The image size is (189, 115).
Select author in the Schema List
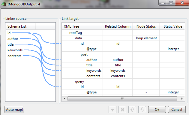coord(13,39)
